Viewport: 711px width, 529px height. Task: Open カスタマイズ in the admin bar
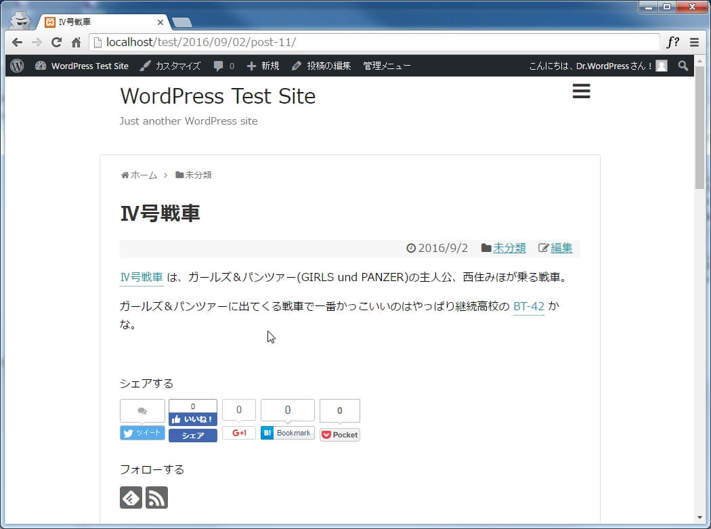click(170, 66)
